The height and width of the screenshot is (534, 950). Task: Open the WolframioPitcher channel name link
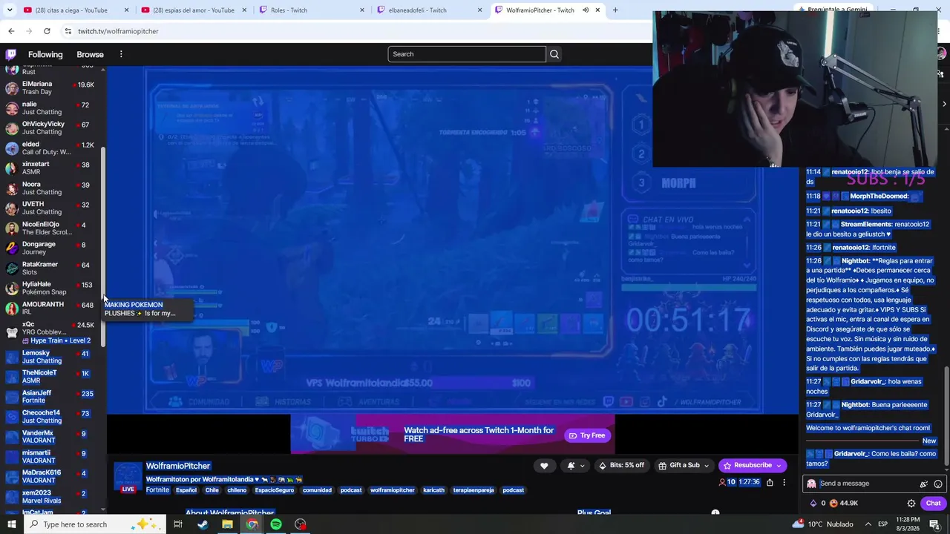click(178, 466)
